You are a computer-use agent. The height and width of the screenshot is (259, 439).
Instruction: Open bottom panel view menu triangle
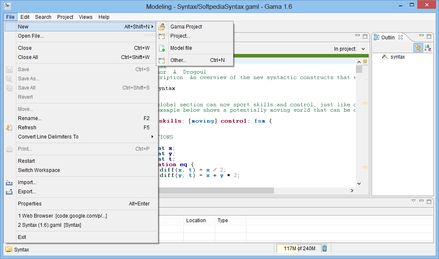(x=414, y=201)
